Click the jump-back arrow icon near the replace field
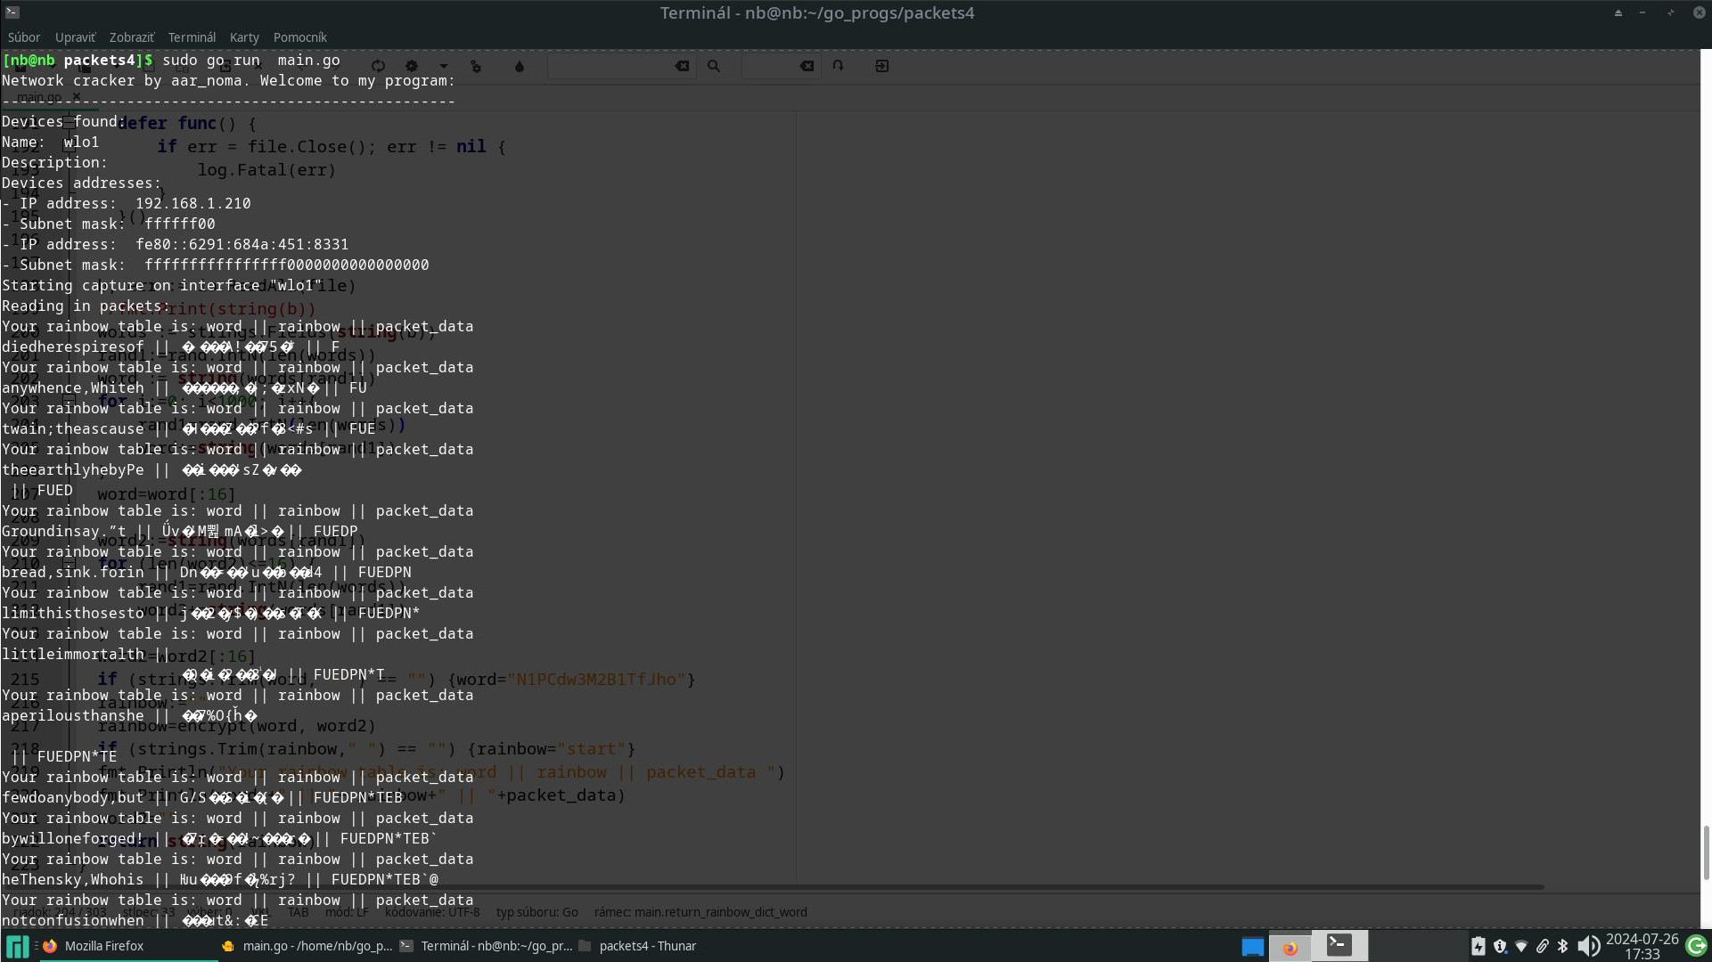Screen dimensions: 1712x962 [x=838, y=66]
